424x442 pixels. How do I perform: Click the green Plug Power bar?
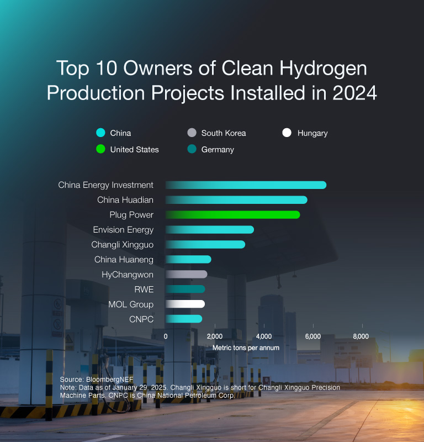(233, 215)
